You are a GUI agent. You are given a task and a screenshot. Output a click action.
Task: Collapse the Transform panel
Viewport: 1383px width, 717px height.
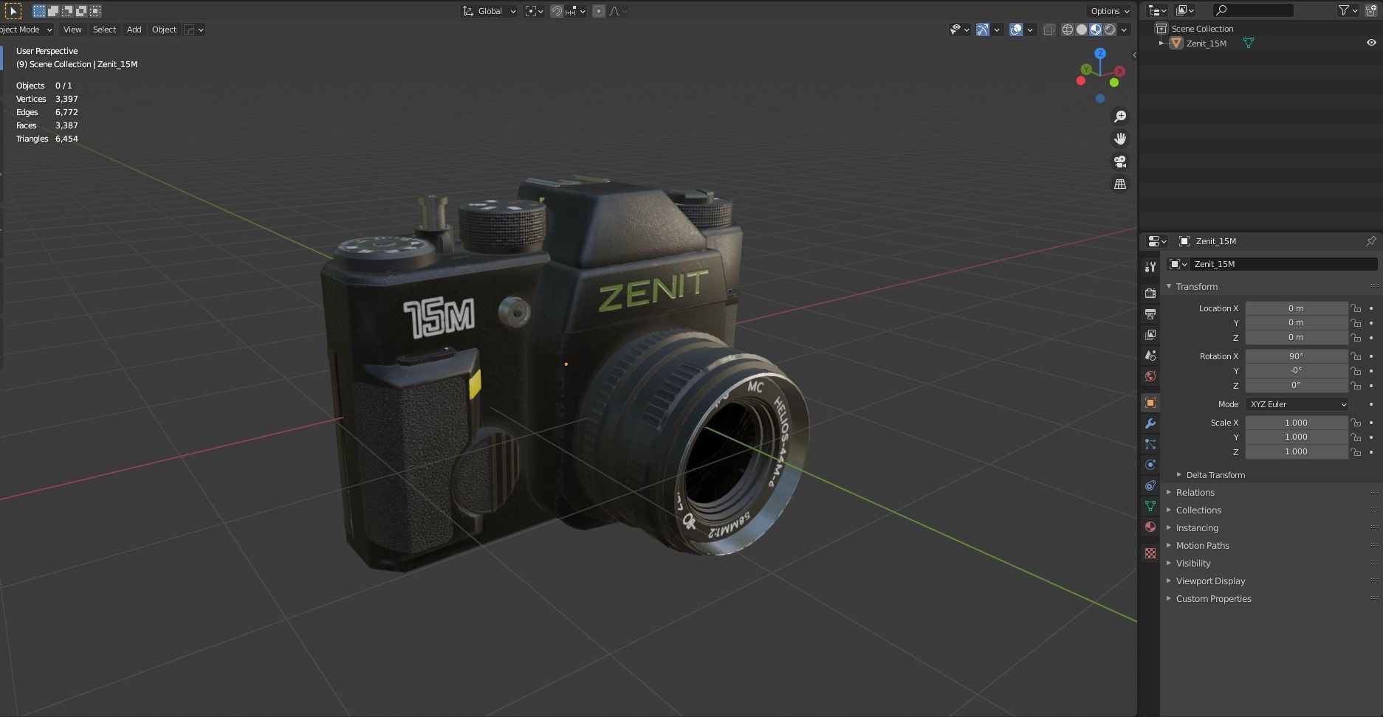[1170, 286]
